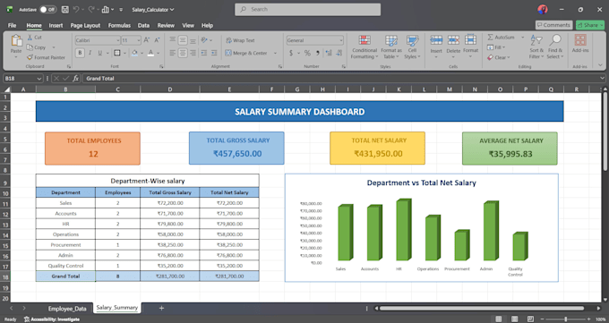
Task: Click Accessibility: Investigate in status bar
Action: tap(52, 319)
